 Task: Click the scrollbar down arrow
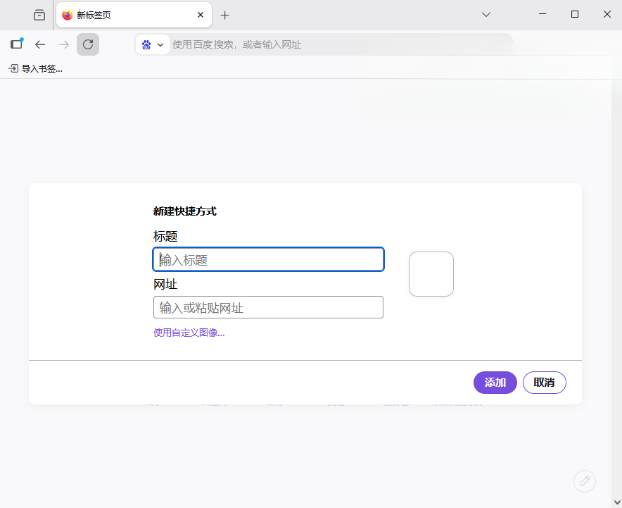[617, 503]
